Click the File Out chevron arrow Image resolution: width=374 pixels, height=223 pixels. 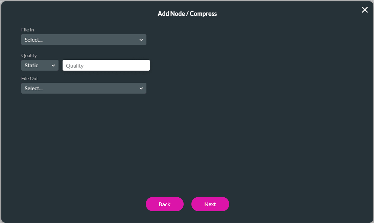[x=141, y=88]
